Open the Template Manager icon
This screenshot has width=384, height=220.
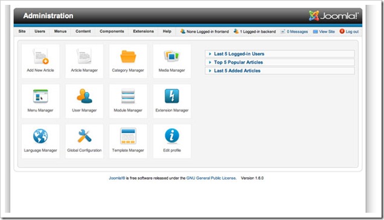[128, 136]
